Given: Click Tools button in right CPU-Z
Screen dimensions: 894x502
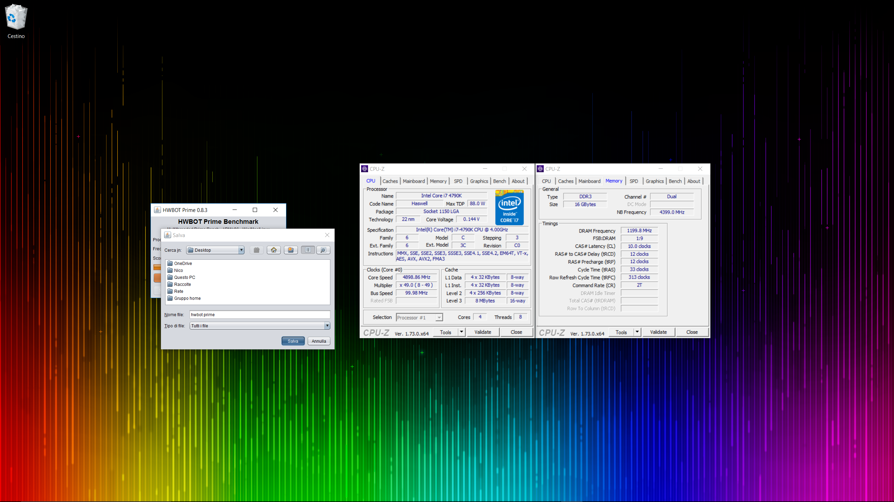Looking at the screenshot, I should (621, 332).
